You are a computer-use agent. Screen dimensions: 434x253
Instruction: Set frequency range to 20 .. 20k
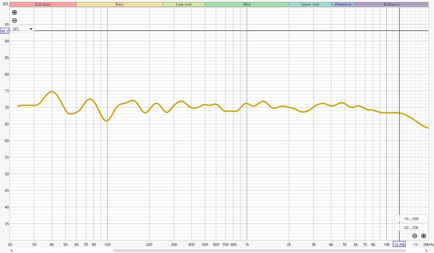click(x=411, y=227)
